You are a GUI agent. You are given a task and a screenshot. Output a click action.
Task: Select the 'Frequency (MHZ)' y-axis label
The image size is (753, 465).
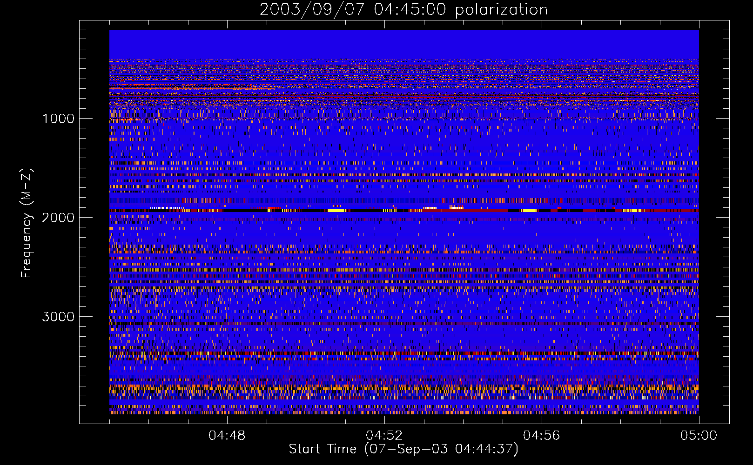point(27,223)
